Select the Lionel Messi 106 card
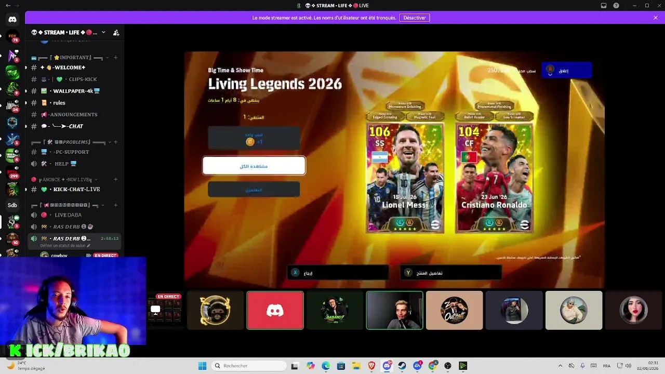Viewport: 665px width, 374px height. [405, 178]
